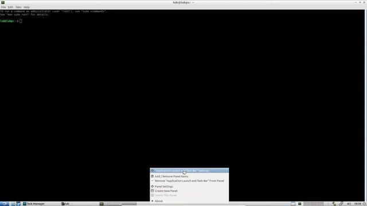
Task: Choose Add / Remove Panel Items
Action: click(189, 176)
